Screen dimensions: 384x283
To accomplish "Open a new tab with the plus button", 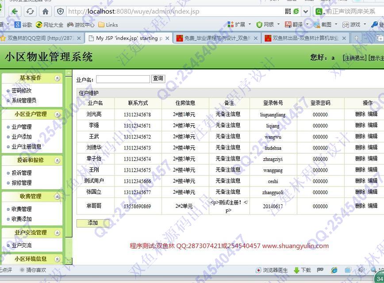I will pyautogui.click(x=357, y=38).
